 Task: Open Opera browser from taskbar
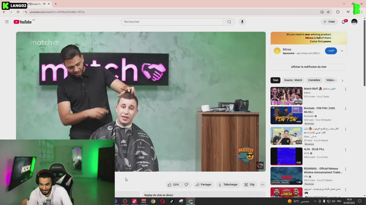pyautogui.click(x=162, y=201)
